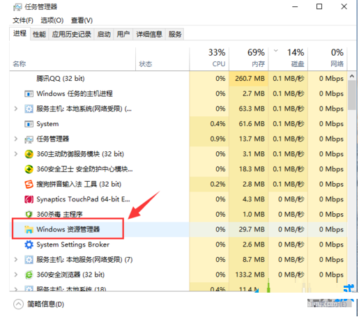Select the 腾讯QQ (32 bit) process
The width and height of the screenshot is (359, 317).
(60, 79)
